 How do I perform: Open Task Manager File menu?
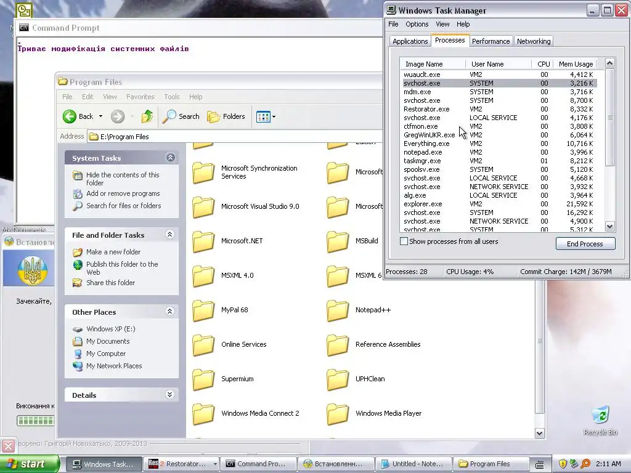tap(393, 24)
